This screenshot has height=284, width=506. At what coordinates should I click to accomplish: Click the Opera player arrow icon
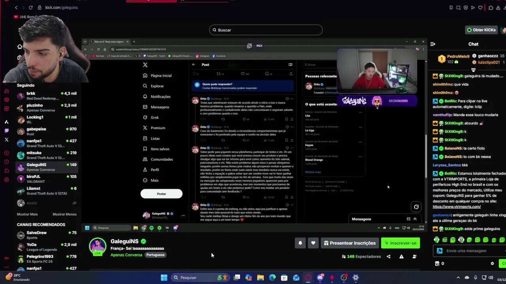coord(473,7)
